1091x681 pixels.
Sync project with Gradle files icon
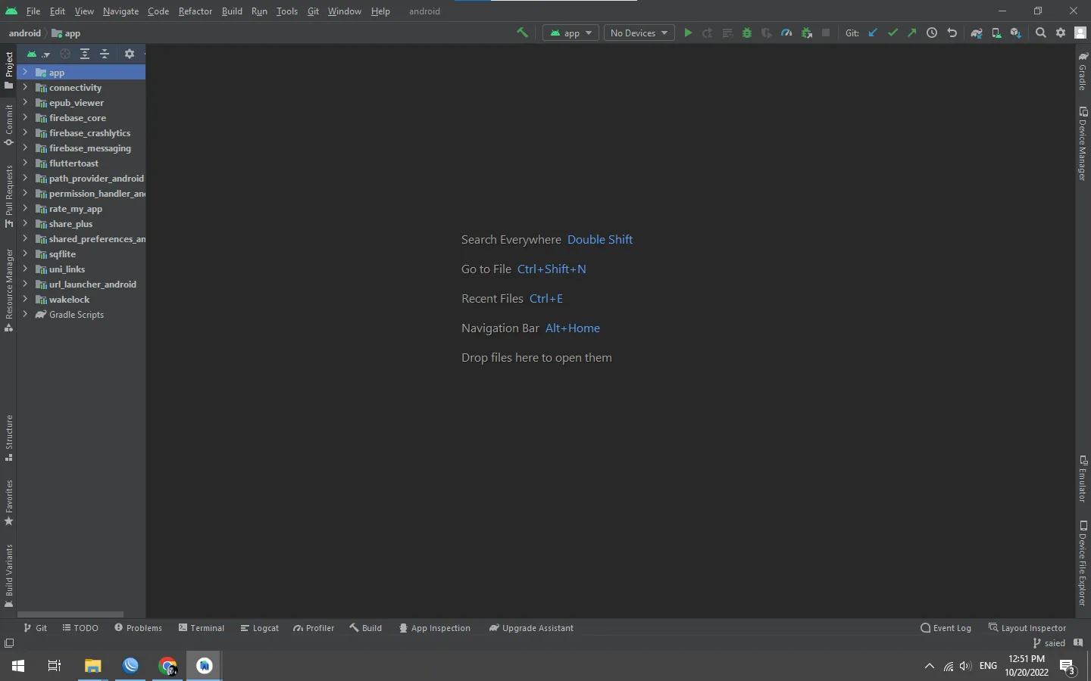coord(977,33)
